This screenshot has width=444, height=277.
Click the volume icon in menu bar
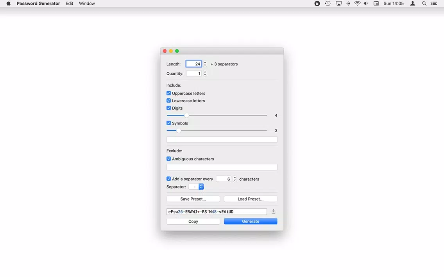[366, 4]
